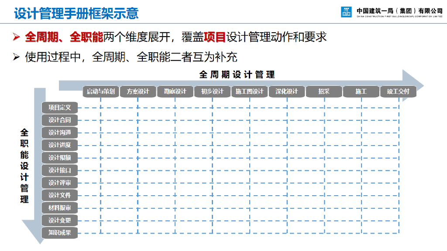This screenshot has width=447, height=251.
Task: Click the 设计合同 row label
Action: coord(59,120)
